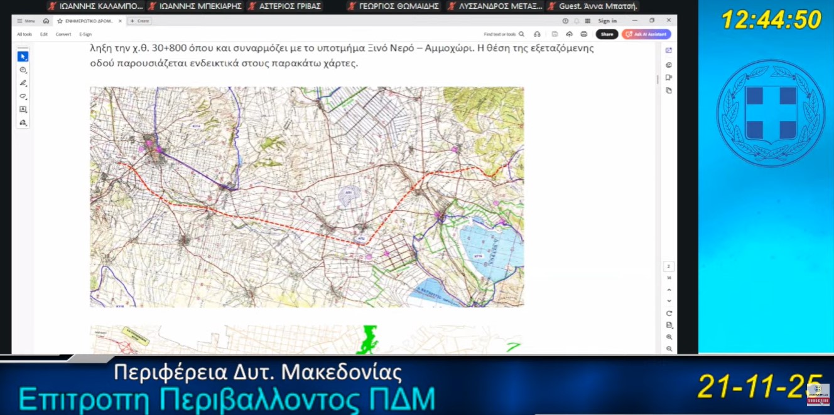Screen dimensions: 834x415
Task: Star the current document tab
Action: coord(60,21)
